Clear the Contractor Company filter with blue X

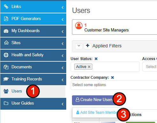pyautogui.click(x=112, y=78)
